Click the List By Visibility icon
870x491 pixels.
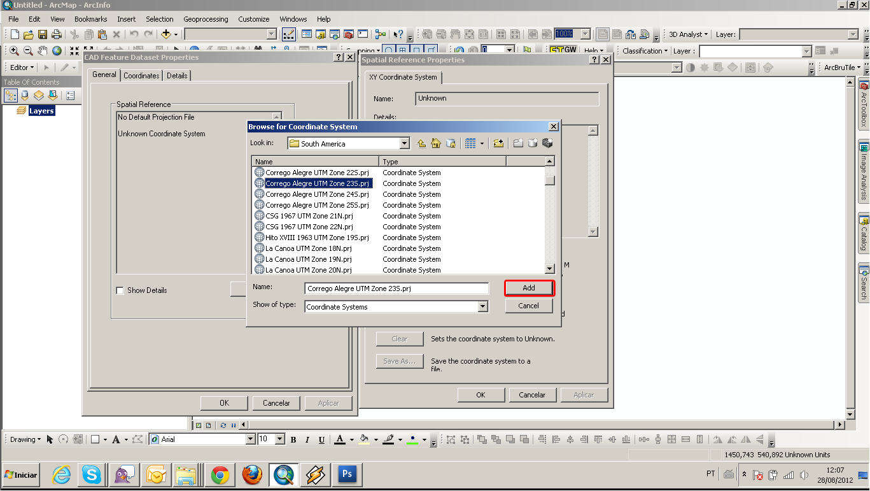(x=39, y=96)
